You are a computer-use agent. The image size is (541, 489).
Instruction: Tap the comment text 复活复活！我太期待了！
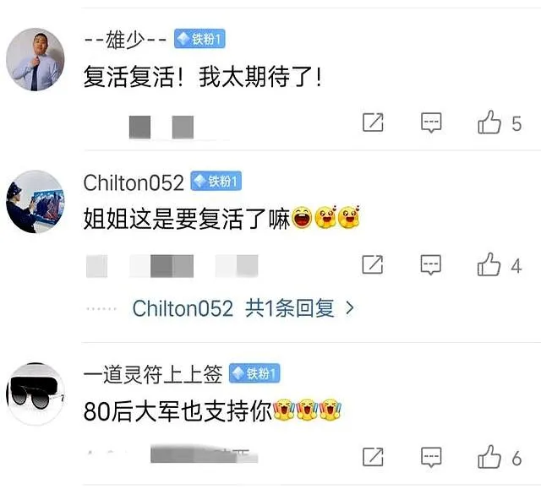click(x=203, y=77)
